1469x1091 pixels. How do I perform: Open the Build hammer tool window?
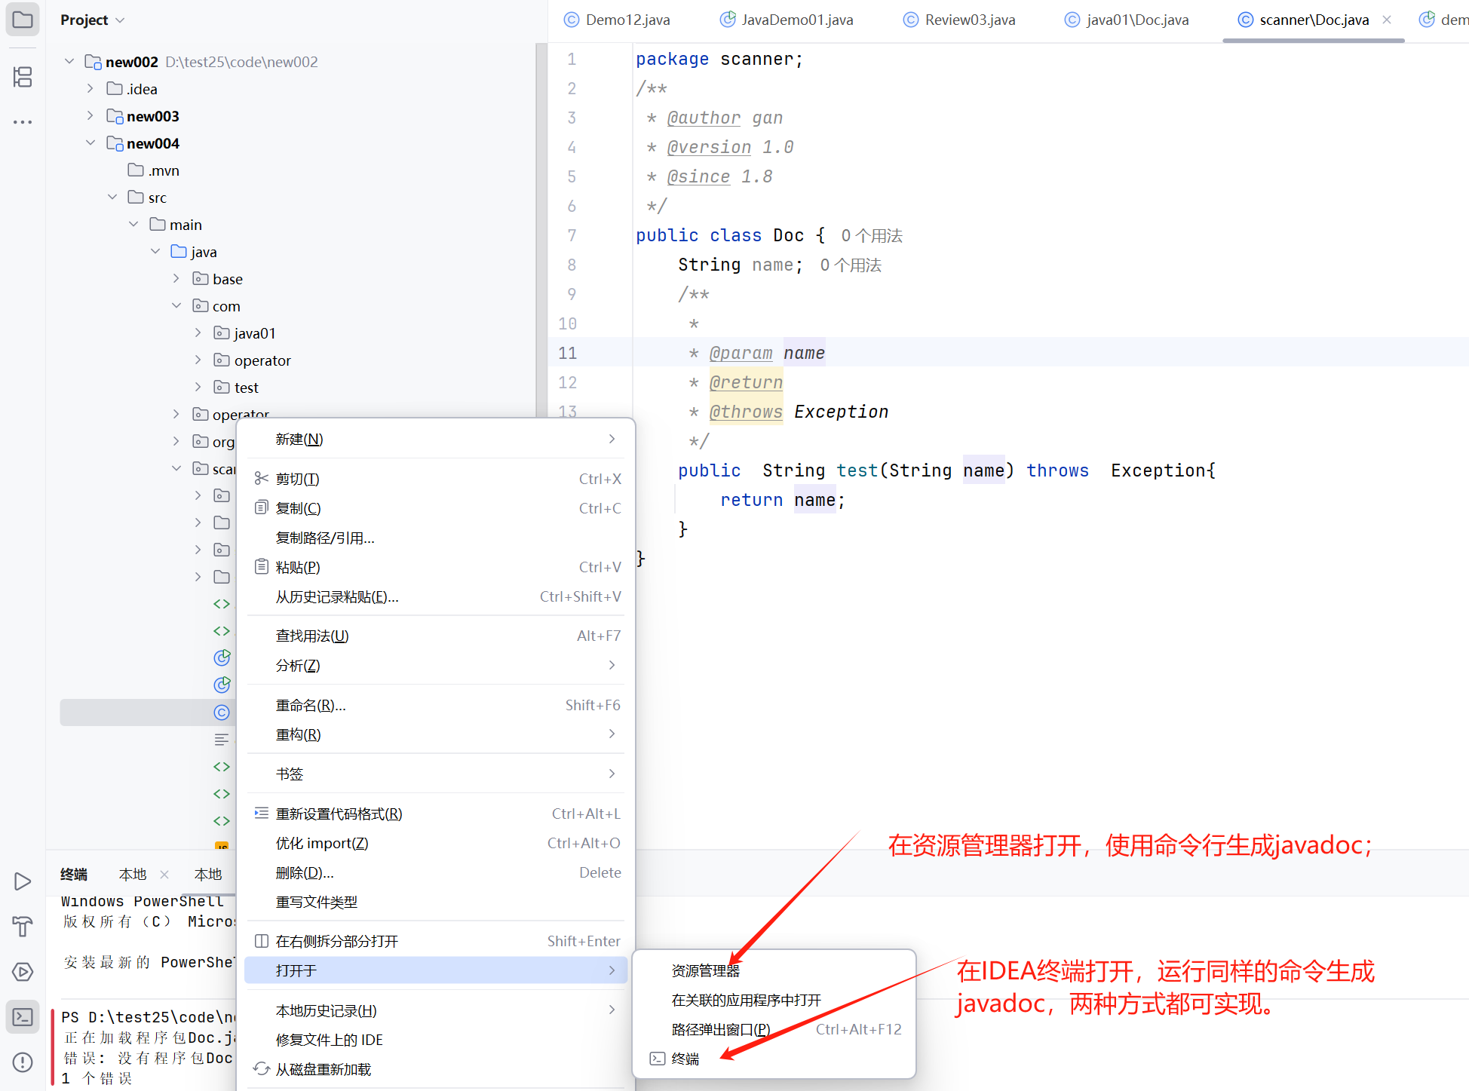pyautogui.click(x=23, y=926)
